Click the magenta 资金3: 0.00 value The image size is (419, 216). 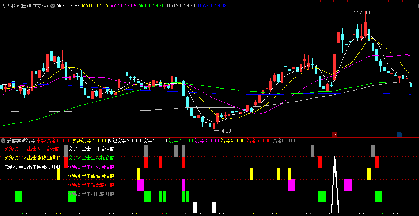(207, 140)
